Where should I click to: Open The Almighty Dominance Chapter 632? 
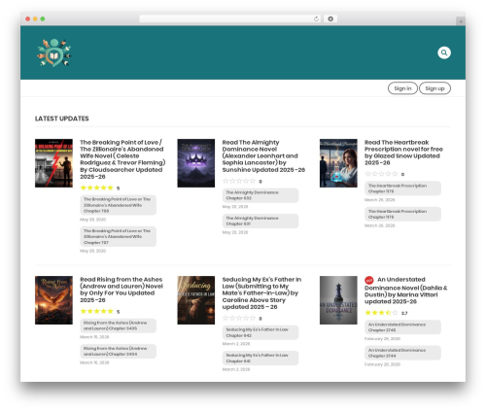click(260, 195)
